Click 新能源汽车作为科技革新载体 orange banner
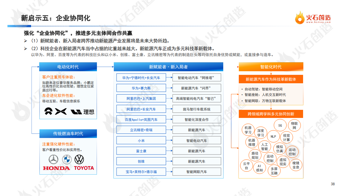Image resolution: width=348 pixels, height=196 pixels. pos(271,79)
